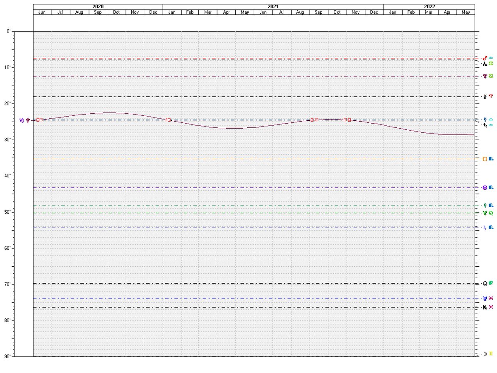Image resolution: width=497 pixels, height=373 pixels.
Task: Click the Jan 2021 month label
Action: point(172,12)
